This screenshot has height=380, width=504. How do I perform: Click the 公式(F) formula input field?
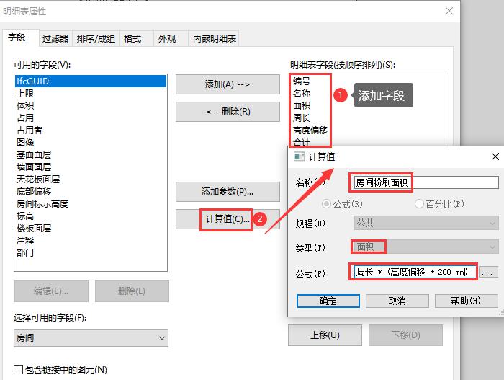[415, 272]
